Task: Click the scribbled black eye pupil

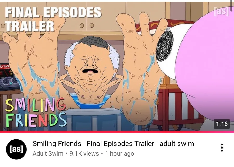Action: click(x=165, y=46)
